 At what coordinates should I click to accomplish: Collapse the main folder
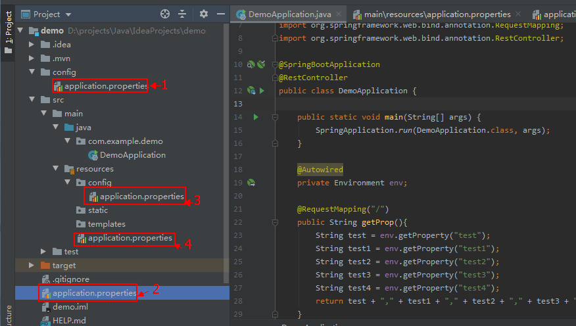click(x=43, y=114)
